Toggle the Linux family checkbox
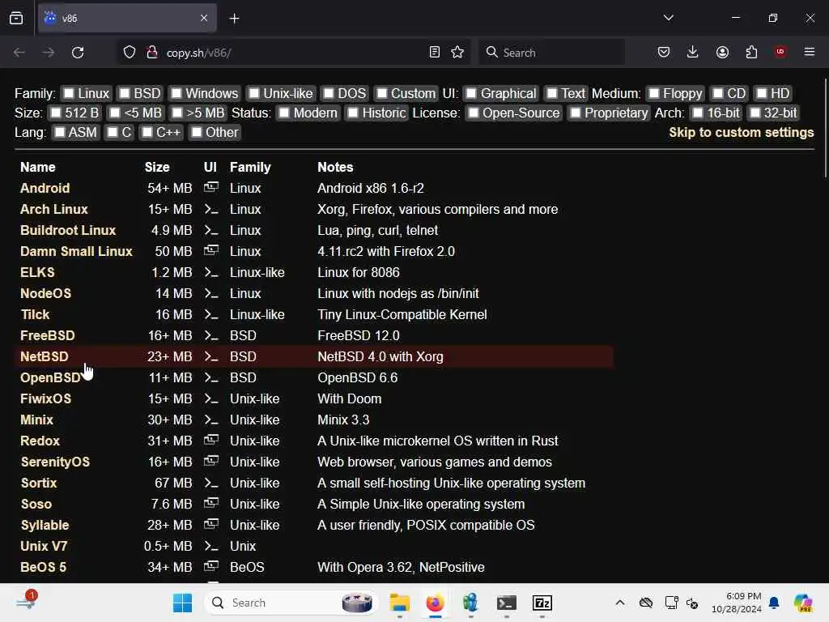Viewport: 829px width, 622px height. click(x=69, y=93)
